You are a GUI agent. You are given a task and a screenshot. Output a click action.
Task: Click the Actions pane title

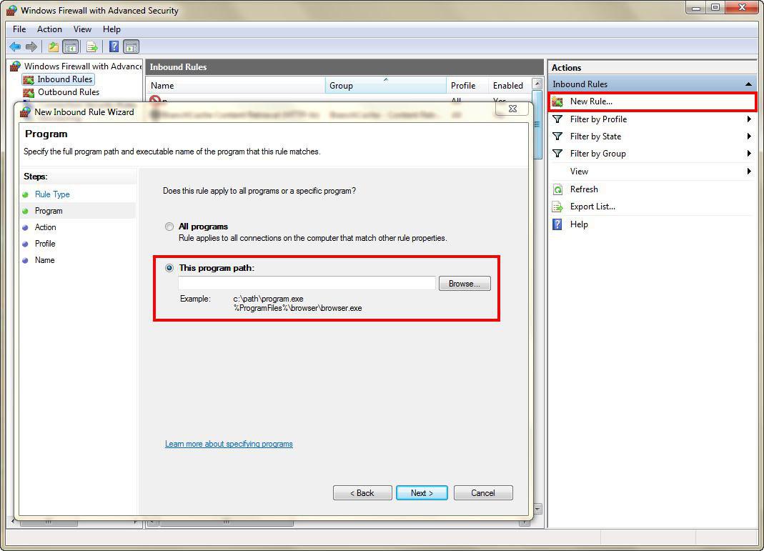(x=566, y=68)
